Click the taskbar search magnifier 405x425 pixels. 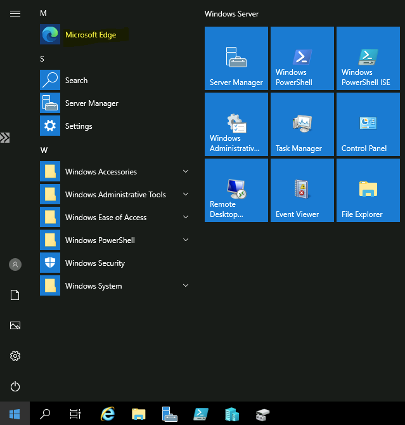[45, 414]
